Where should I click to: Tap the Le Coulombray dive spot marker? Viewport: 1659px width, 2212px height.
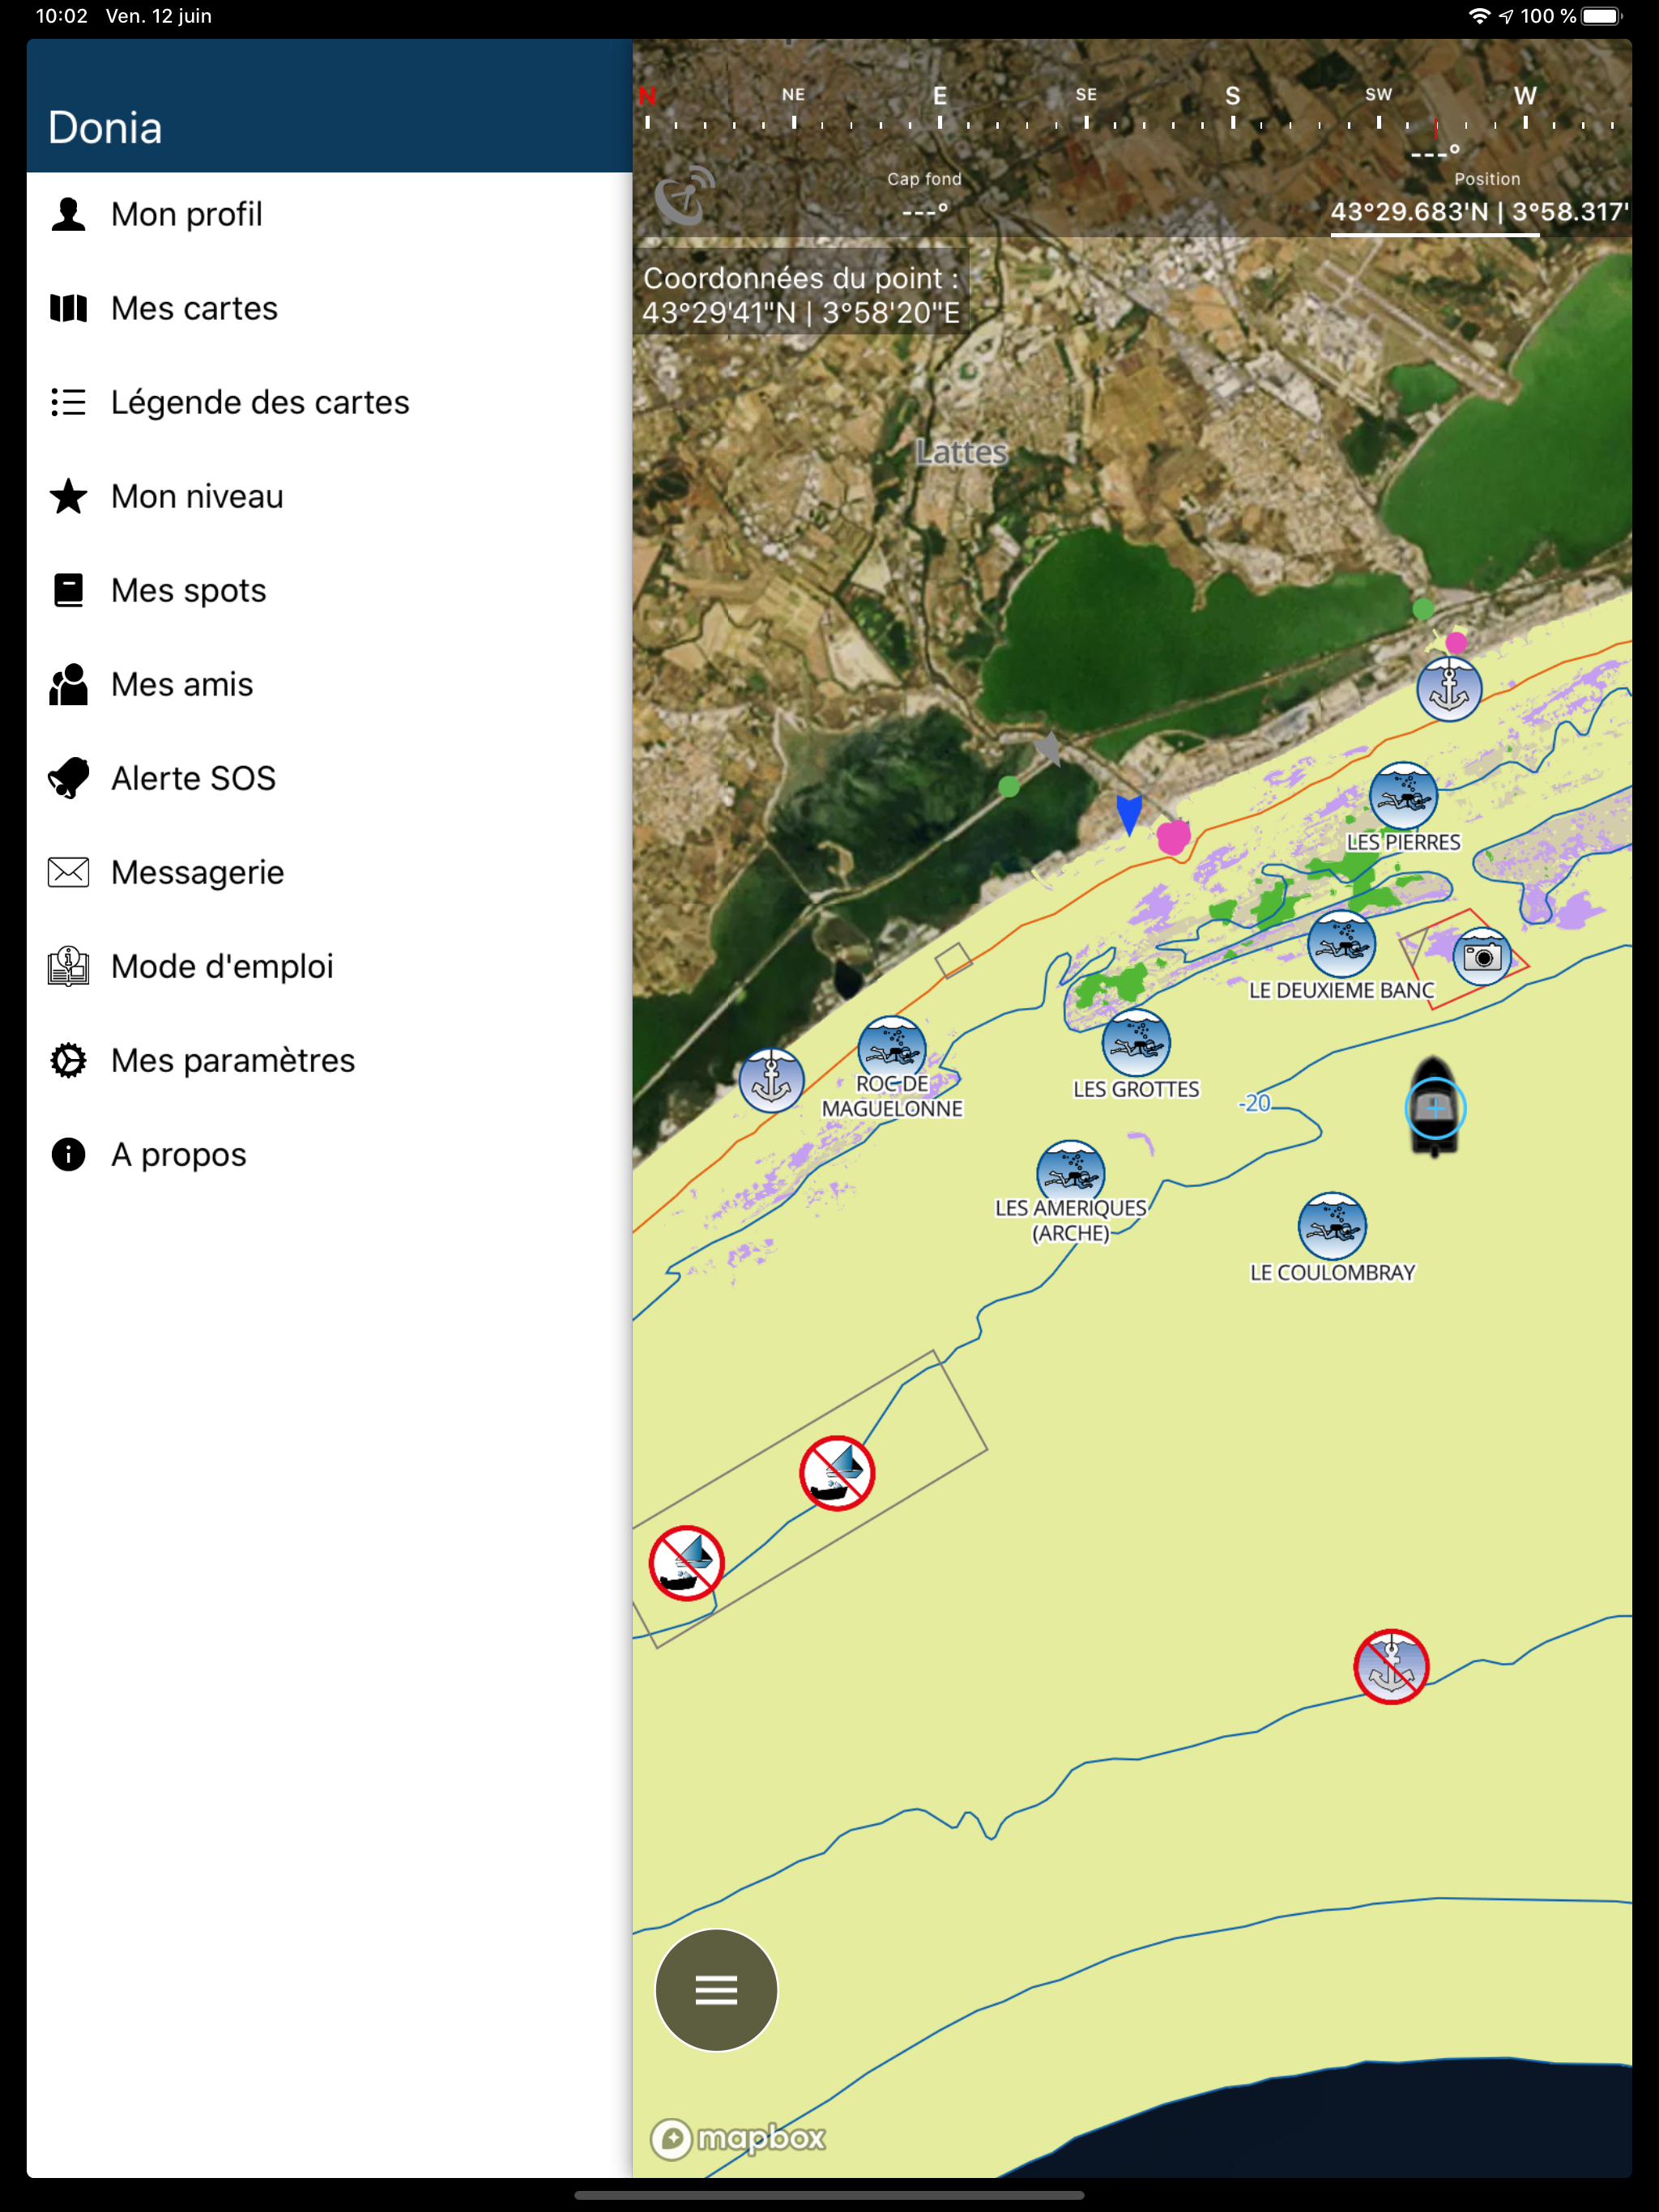[x=1332, y=1226]
